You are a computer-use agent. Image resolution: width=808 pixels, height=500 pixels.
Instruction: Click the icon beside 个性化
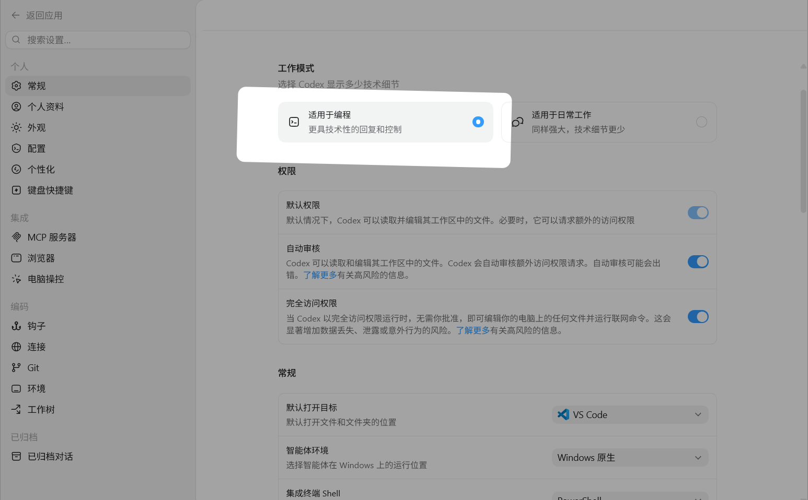pyautogui.click(x=16, y=169)
